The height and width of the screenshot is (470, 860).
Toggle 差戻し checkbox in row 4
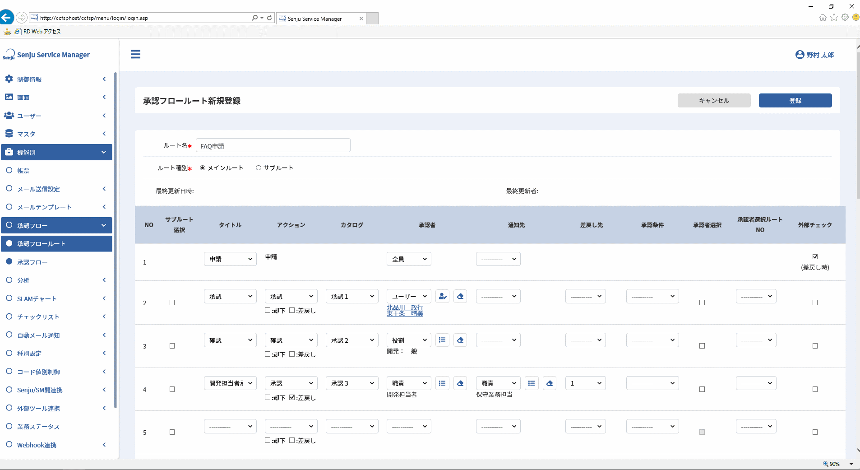pos(292,397)
